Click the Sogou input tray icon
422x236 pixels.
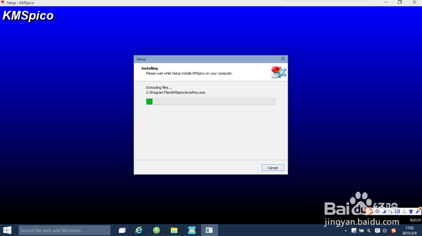point(394,231)
